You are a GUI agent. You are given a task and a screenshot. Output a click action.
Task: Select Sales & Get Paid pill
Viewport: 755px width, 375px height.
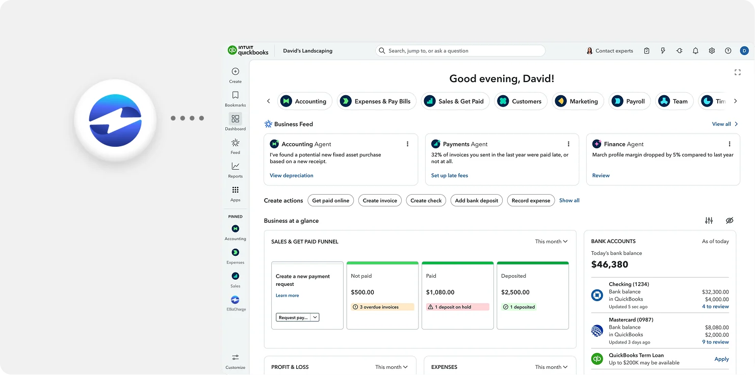(x=455, y=101)
